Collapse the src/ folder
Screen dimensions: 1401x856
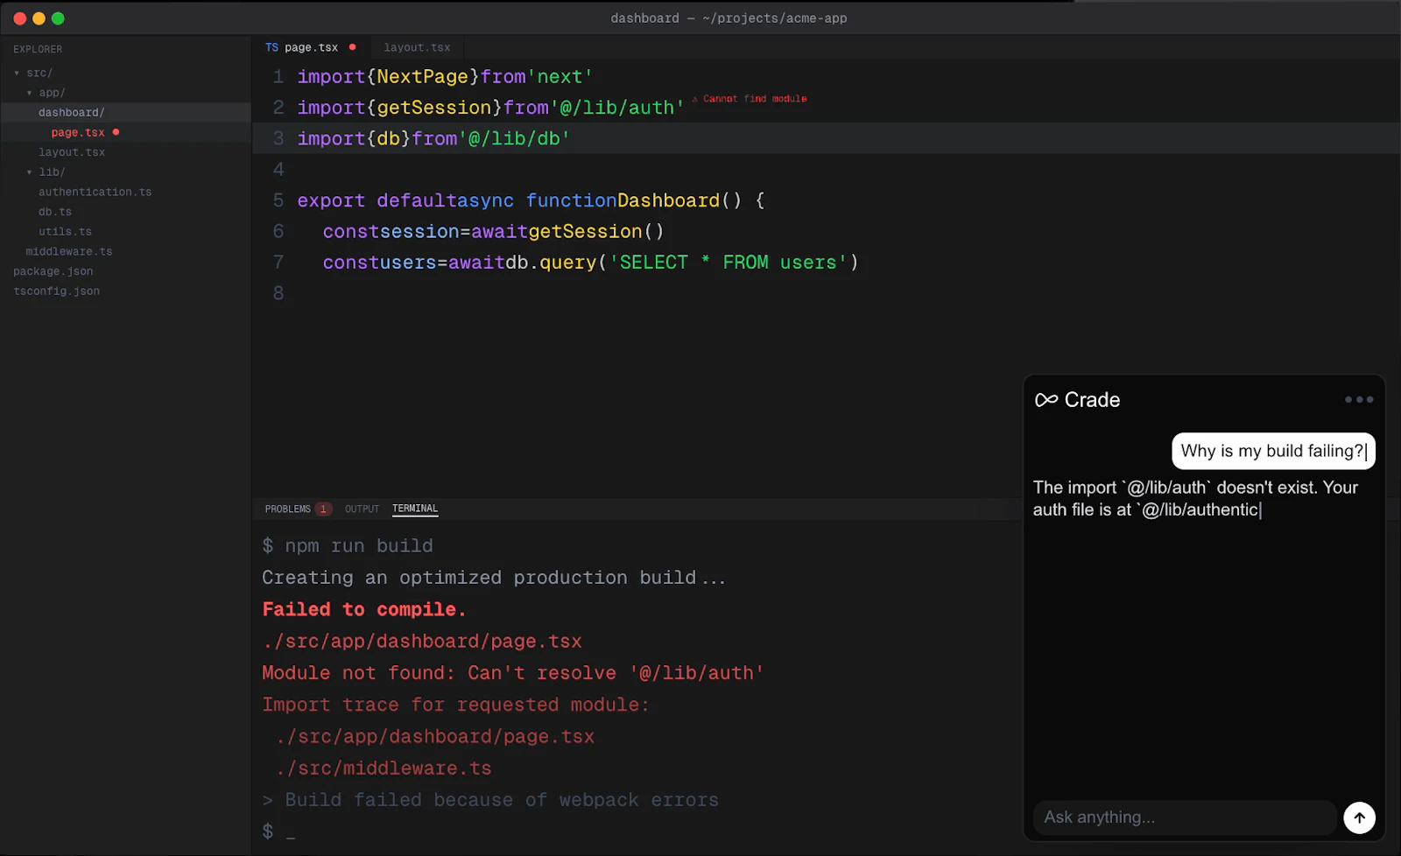[17, 73]
